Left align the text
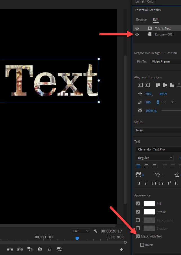The height and width of the screenshot is (255, 181). pyautogui.click(x=138, y=166)
